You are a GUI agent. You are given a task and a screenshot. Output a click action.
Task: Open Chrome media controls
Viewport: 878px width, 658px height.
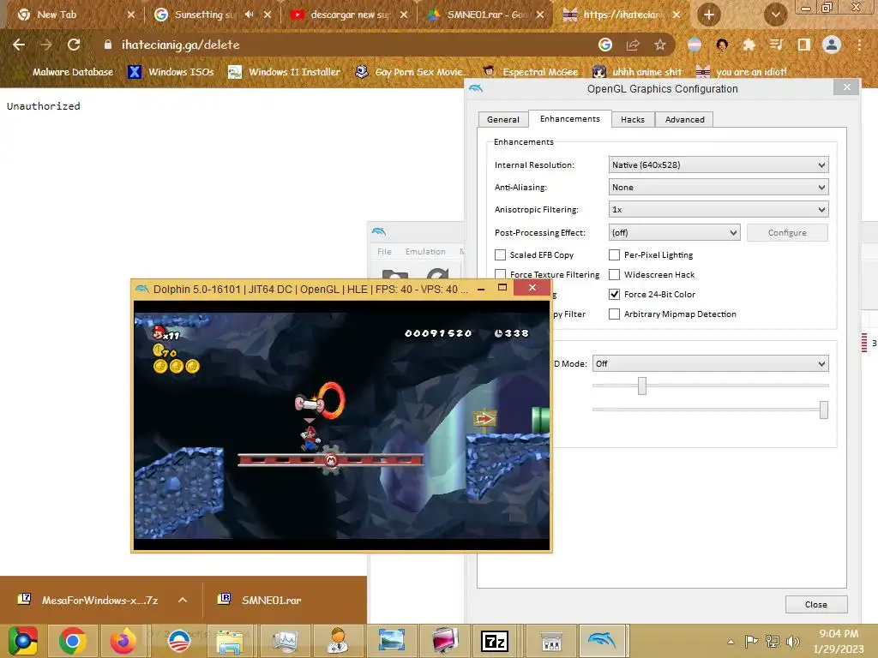pos(776,45)
